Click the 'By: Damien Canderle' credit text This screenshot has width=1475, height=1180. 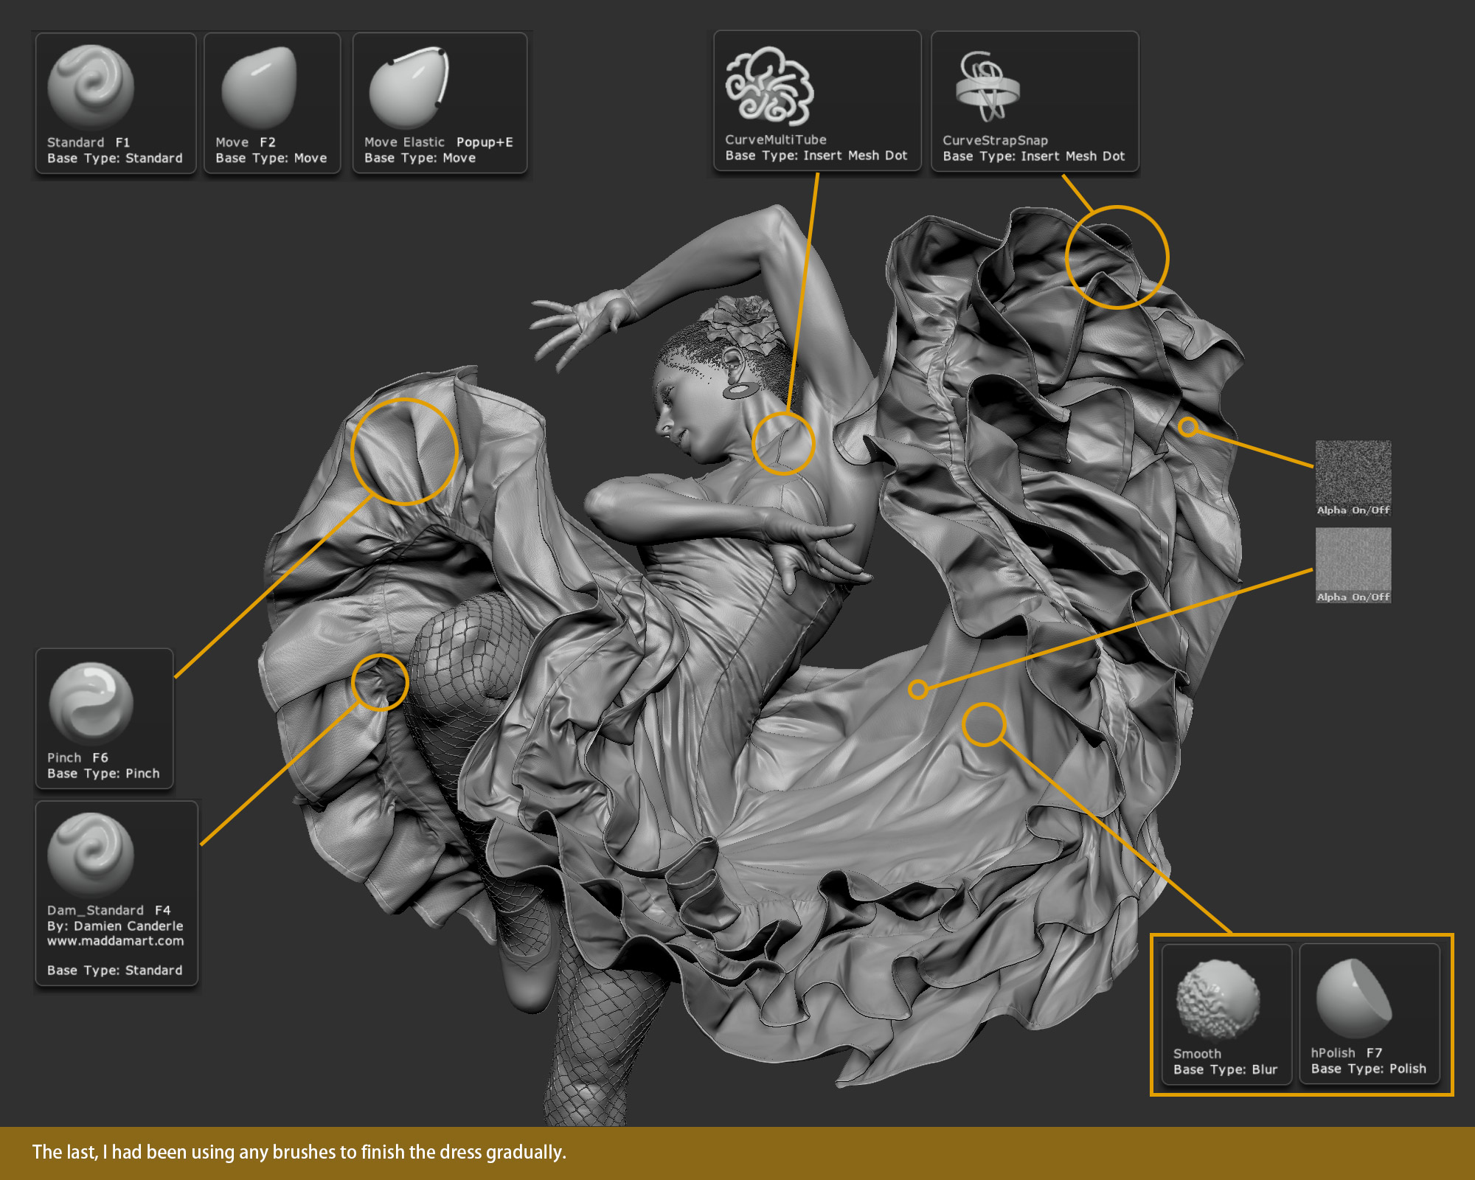pyautogui.click(x=115, y=926)
